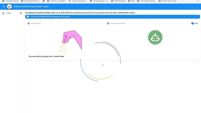Click the info icon in the blue alert
The height and width of the screenshot is (113, 201).
point(28,17)
